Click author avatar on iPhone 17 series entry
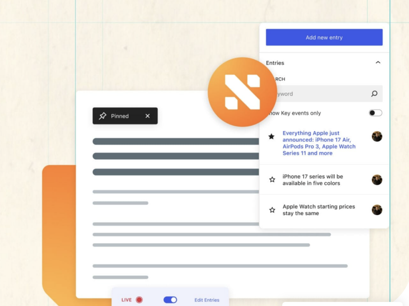409x306 pixels. coord(377,180)
